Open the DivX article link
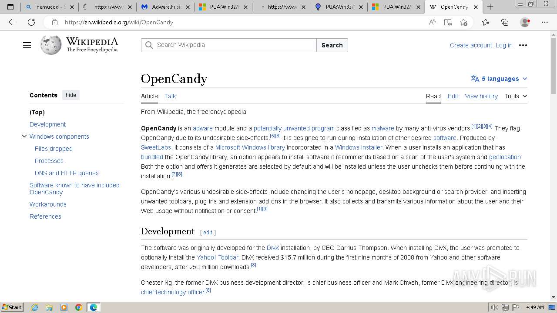 tap(273, 248)
